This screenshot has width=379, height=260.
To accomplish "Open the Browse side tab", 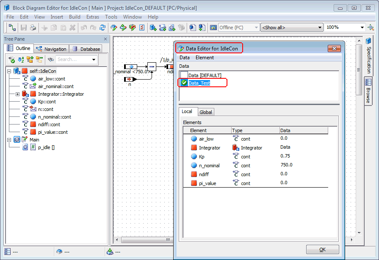I will pyautogui.click(x=368, y=91).
